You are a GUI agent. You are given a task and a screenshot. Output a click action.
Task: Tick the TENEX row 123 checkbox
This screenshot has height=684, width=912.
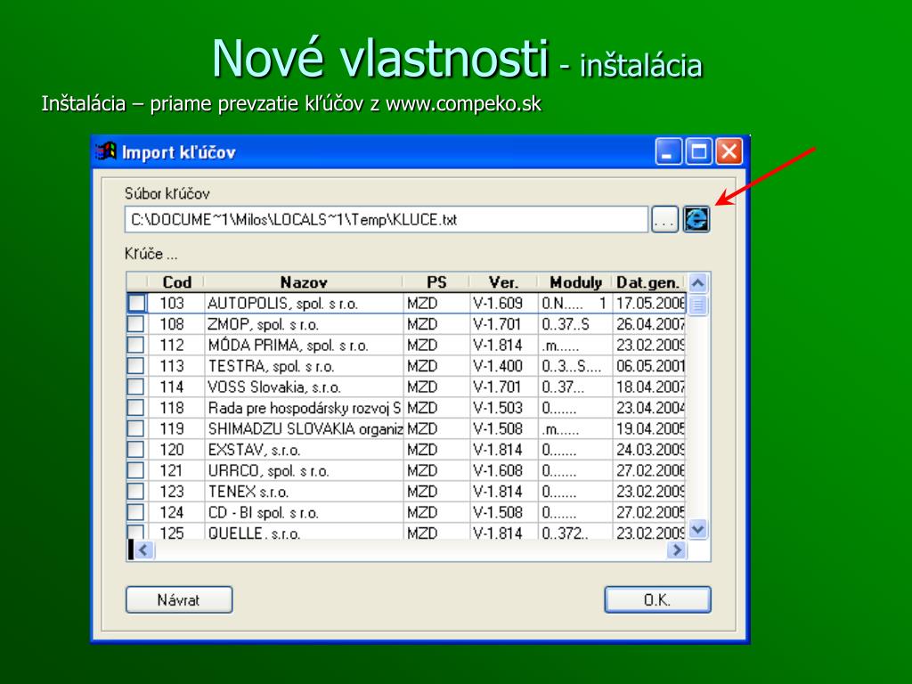pyautogui.click(x=136, y=492)
